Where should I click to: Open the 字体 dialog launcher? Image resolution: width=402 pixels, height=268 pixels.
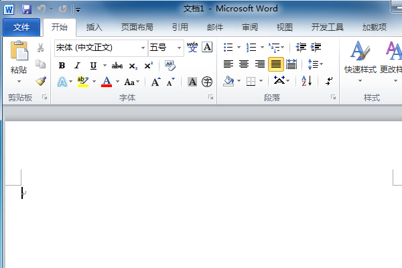click(x=211, y=97)
